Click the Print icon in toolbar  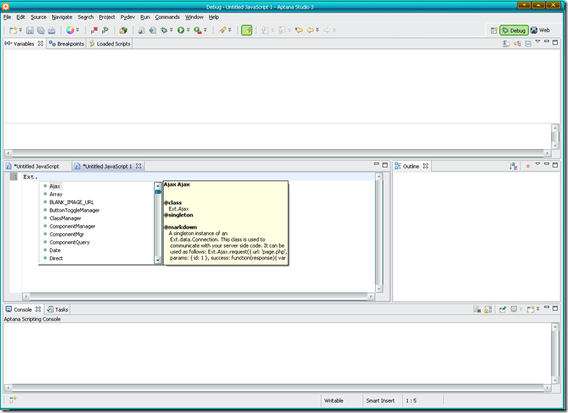coord(51,30)
